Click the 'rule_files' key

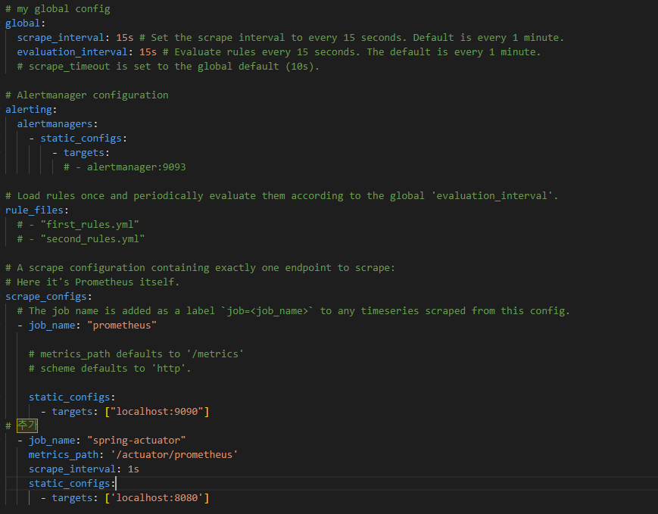34,210
